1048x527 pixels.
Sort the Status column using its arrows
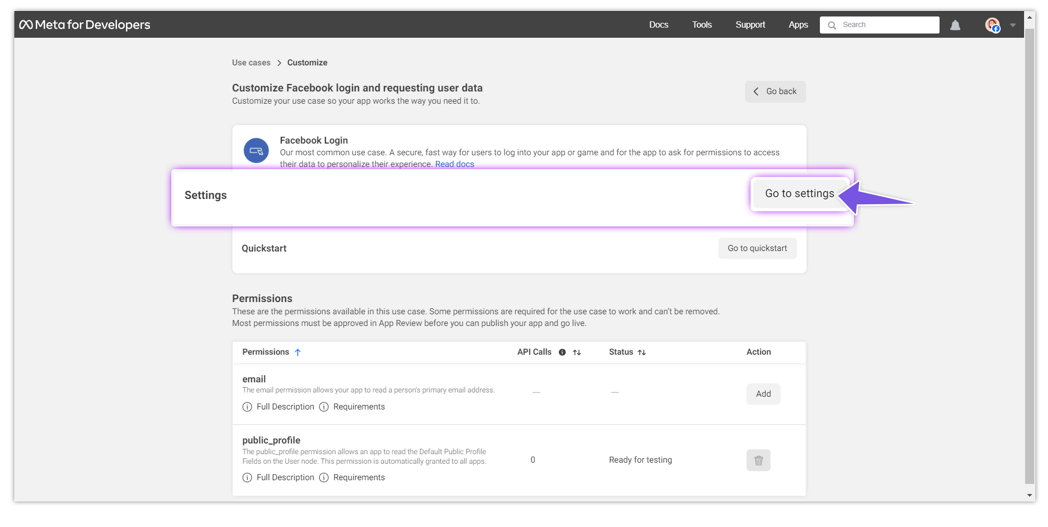642,352
